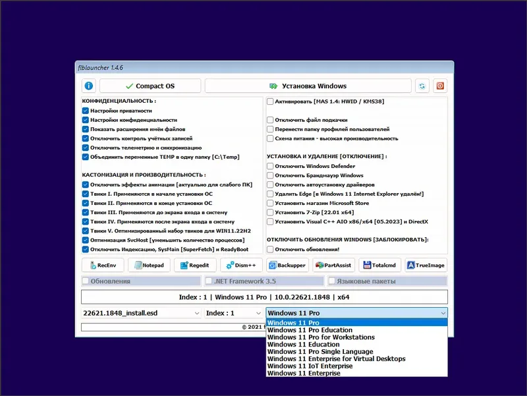Screen dimensions: 527x396
Task: Open the 22621.1848_install.esd dropdown
Action: click(141, 313)
